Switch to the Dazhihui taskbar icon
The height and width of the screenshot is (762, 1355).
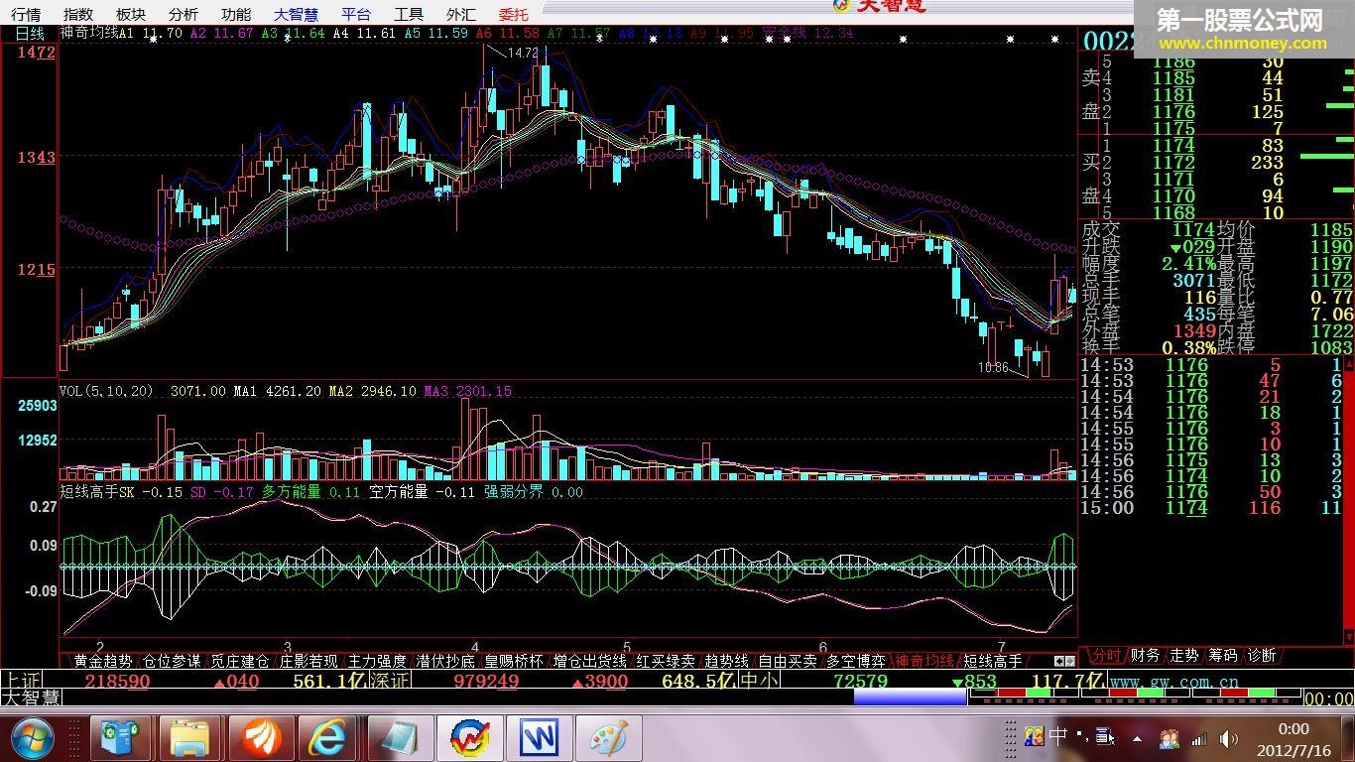tap(470, 738)
